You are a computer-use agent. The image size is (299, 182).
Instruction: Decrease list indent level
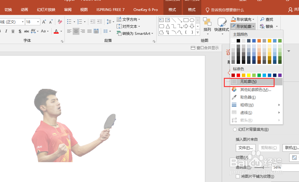pyautogui.click(x=93, y=22)
